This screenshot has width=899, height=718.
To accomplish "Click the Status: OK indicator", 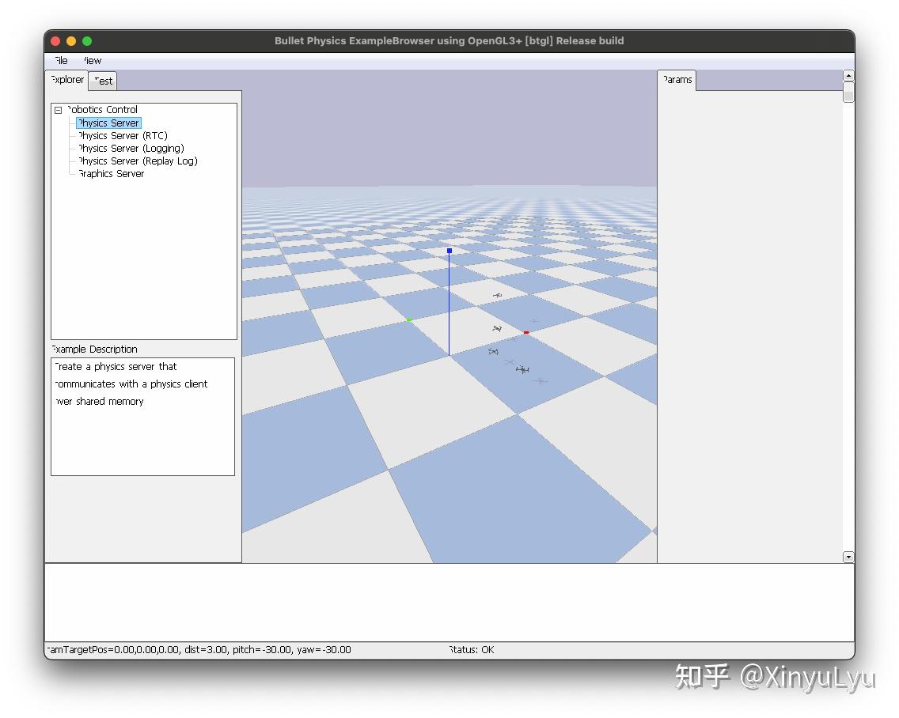I will 471,649.
